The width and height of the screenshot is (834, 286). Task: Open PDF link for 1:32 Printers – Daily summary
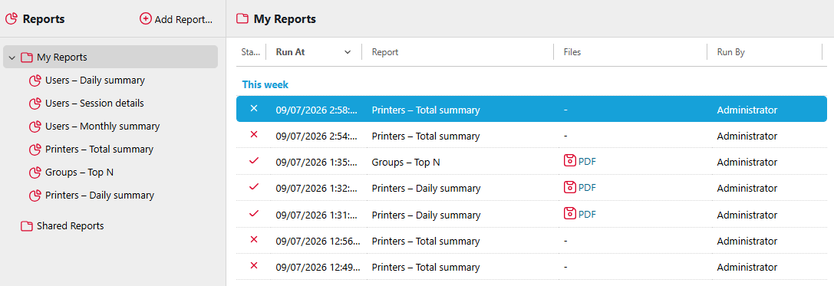pyautogui.click(x=587, y=188)
